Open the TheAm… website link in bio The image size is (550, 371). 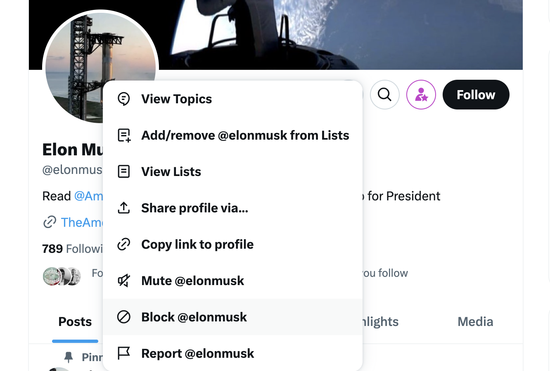pos(82,222)
